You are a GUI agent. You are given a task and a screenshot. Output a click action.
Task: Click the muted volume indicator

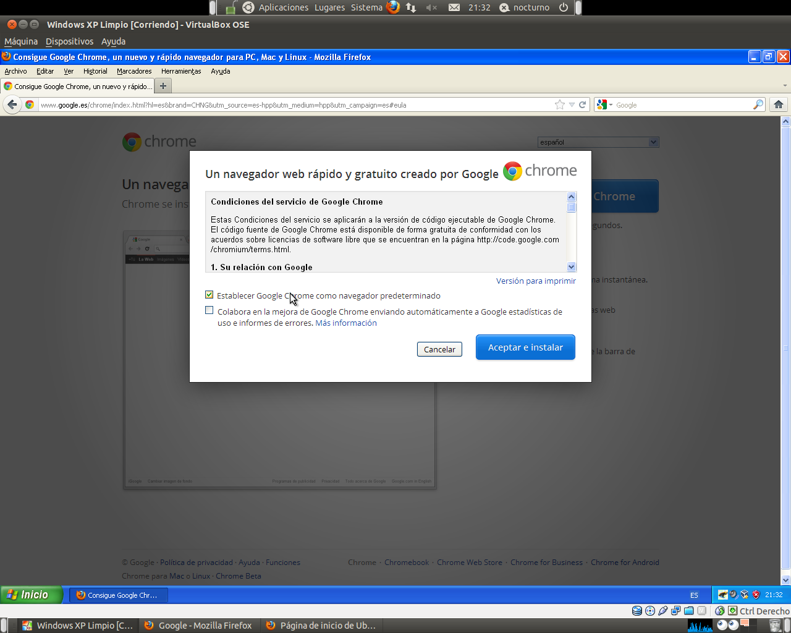(x=431, y=7)
